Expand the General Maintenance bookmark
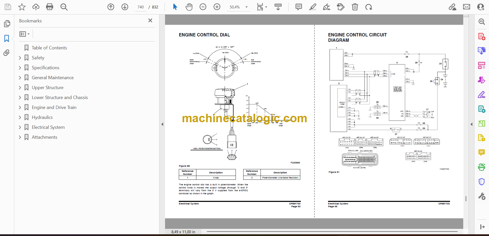This screenshot has width=489, height=236. 20,78
